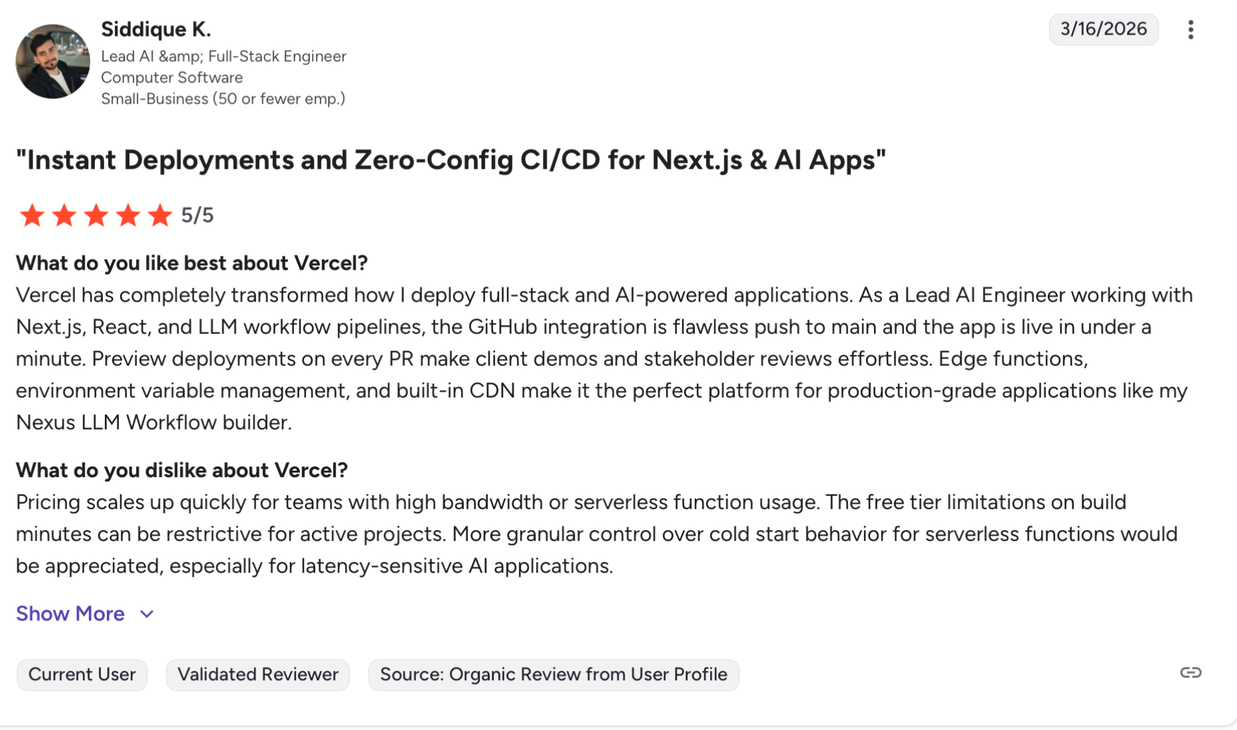Click the Show More link
1237x730 pixels.
coord(70,614)
